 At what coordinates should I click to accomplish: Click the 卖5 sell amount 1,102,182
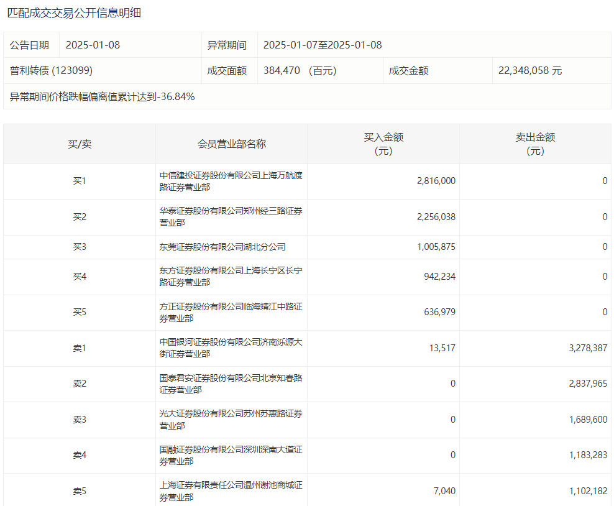coord(587,491)
